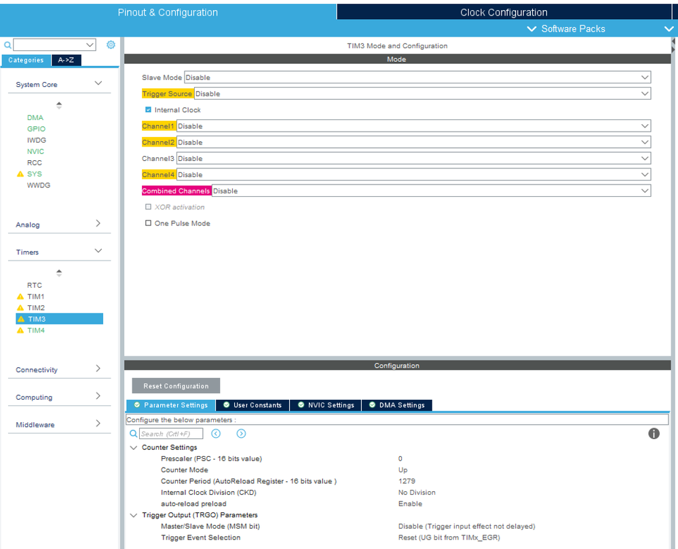This screenshot has width=678, height=549.
Task: Click the System Core list sort arrows
Action: [x=59, y=105]
